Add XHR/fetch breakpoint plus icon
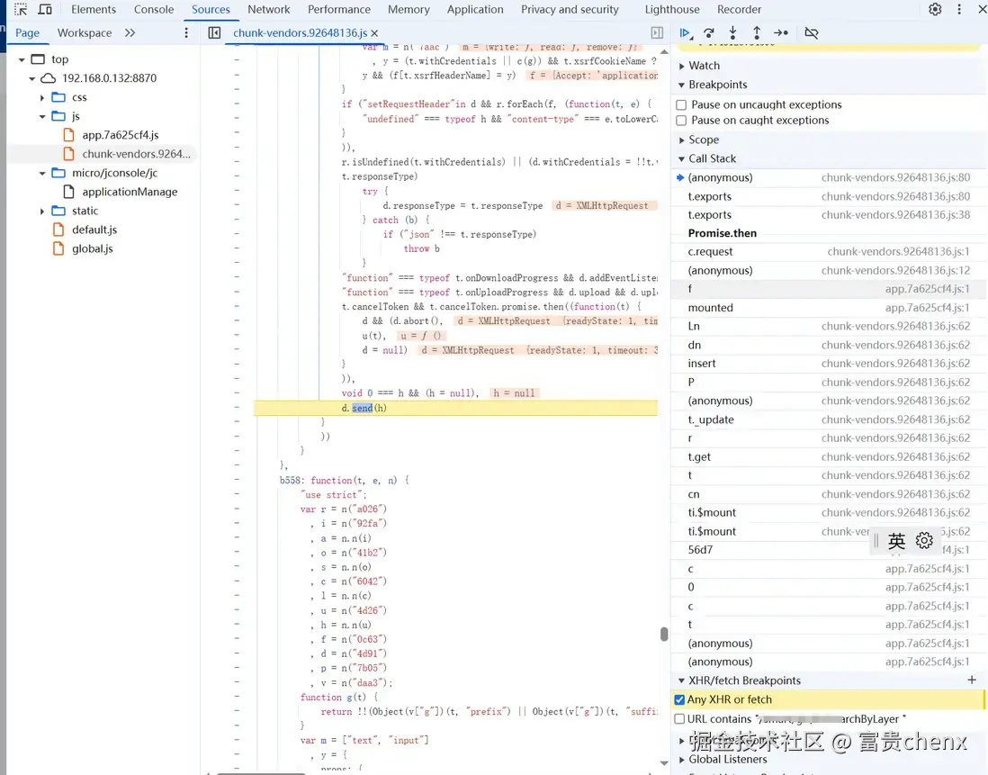The image size is (988, 775). [972, 680]
